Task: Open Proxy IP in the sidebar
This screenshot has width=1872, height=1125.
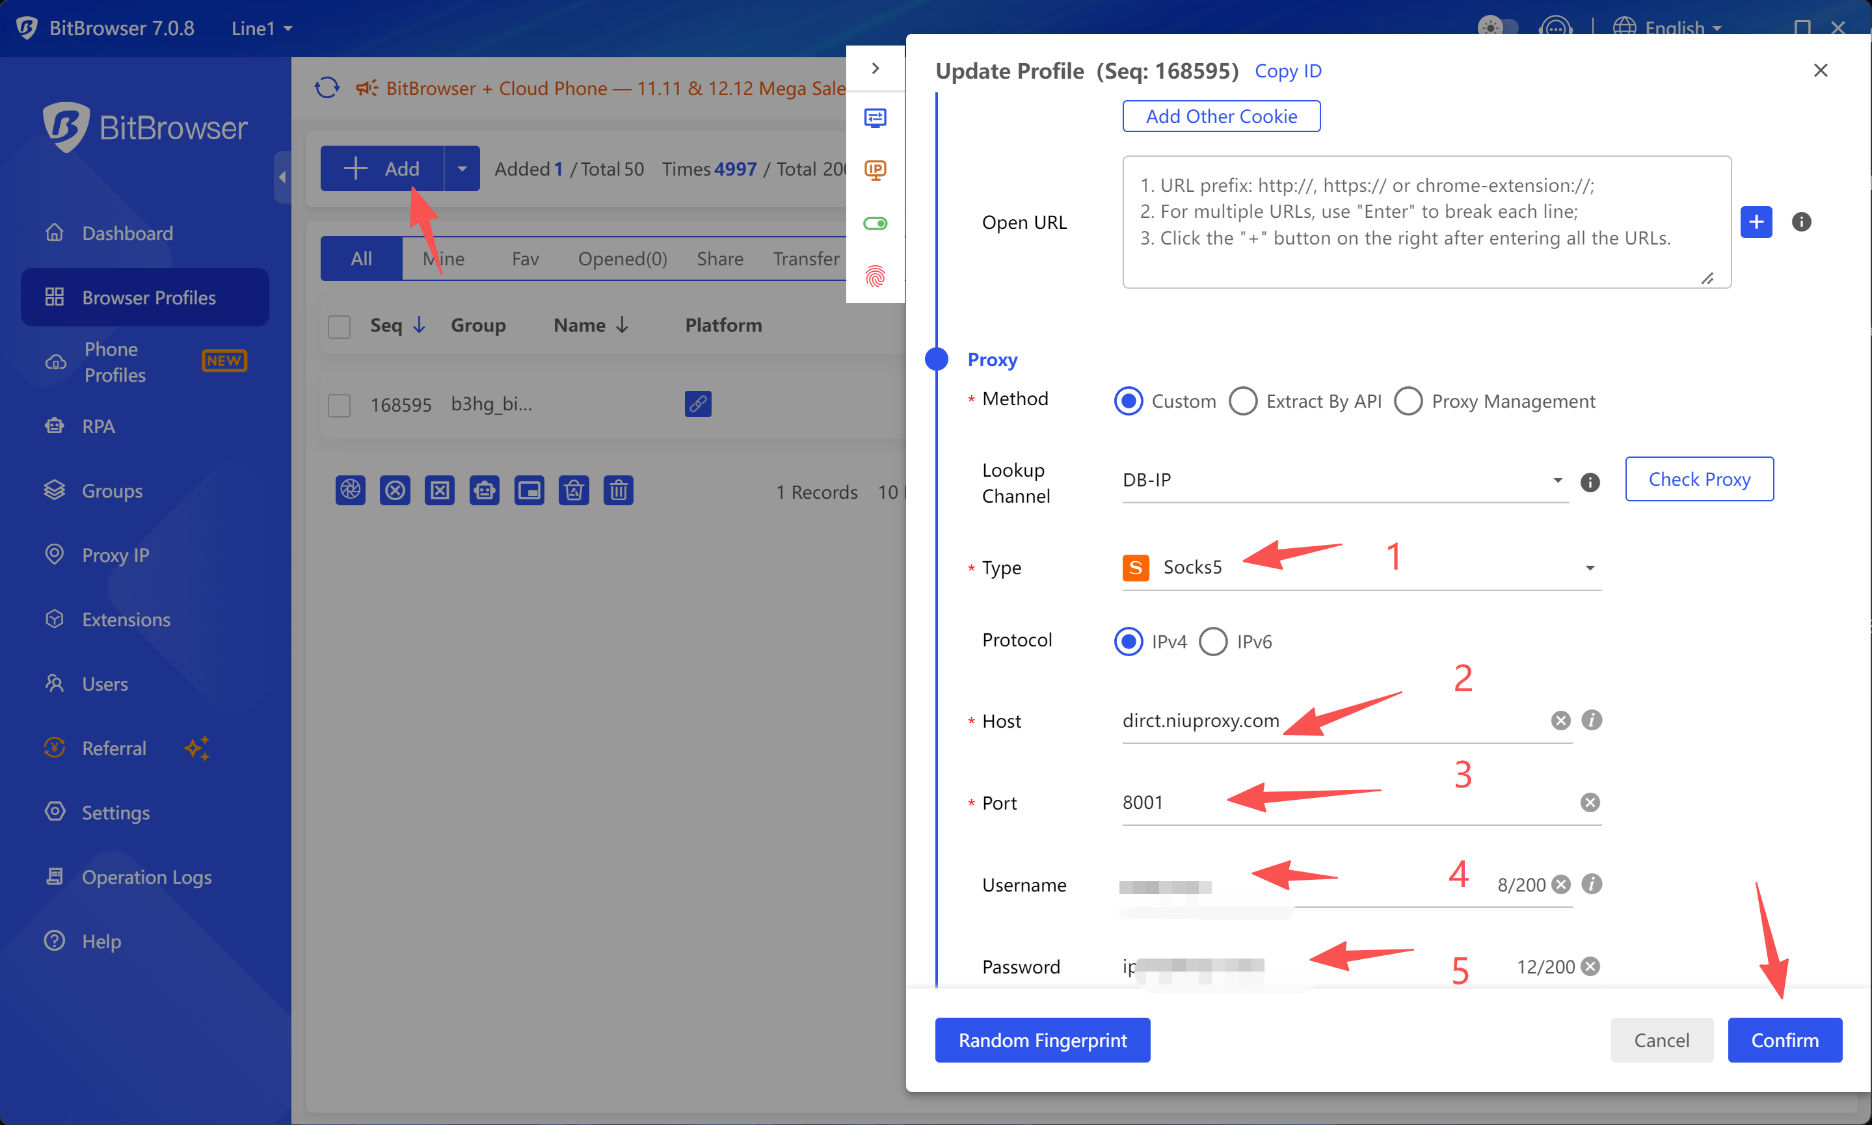Action: tap(144, 555)
